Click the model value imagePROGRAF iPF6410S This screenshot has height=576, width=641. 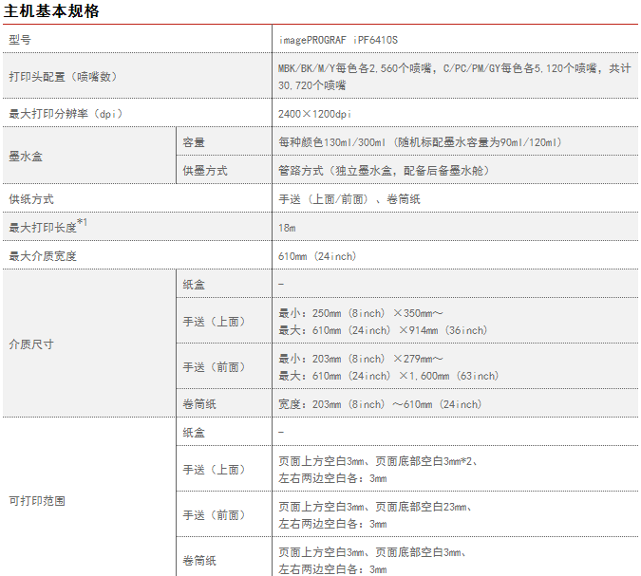point(338,40)
